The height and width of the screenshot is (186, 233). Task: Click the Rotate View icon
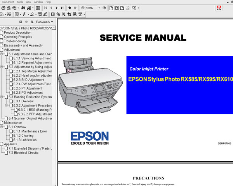tap(134, 8)
